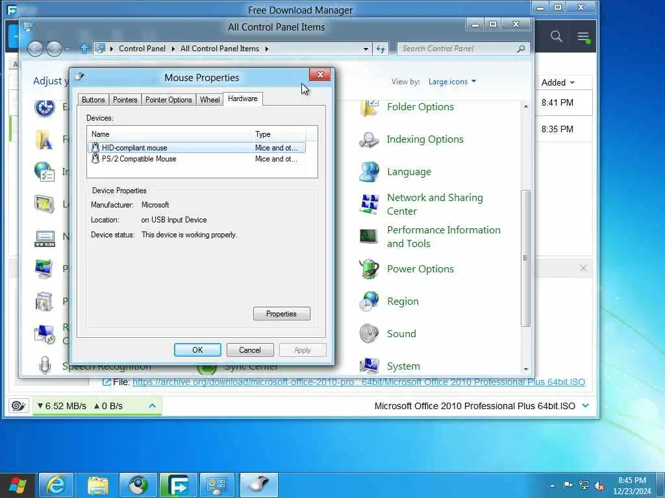
Task: Open the Pointers tab
Action: pos(125,100)
